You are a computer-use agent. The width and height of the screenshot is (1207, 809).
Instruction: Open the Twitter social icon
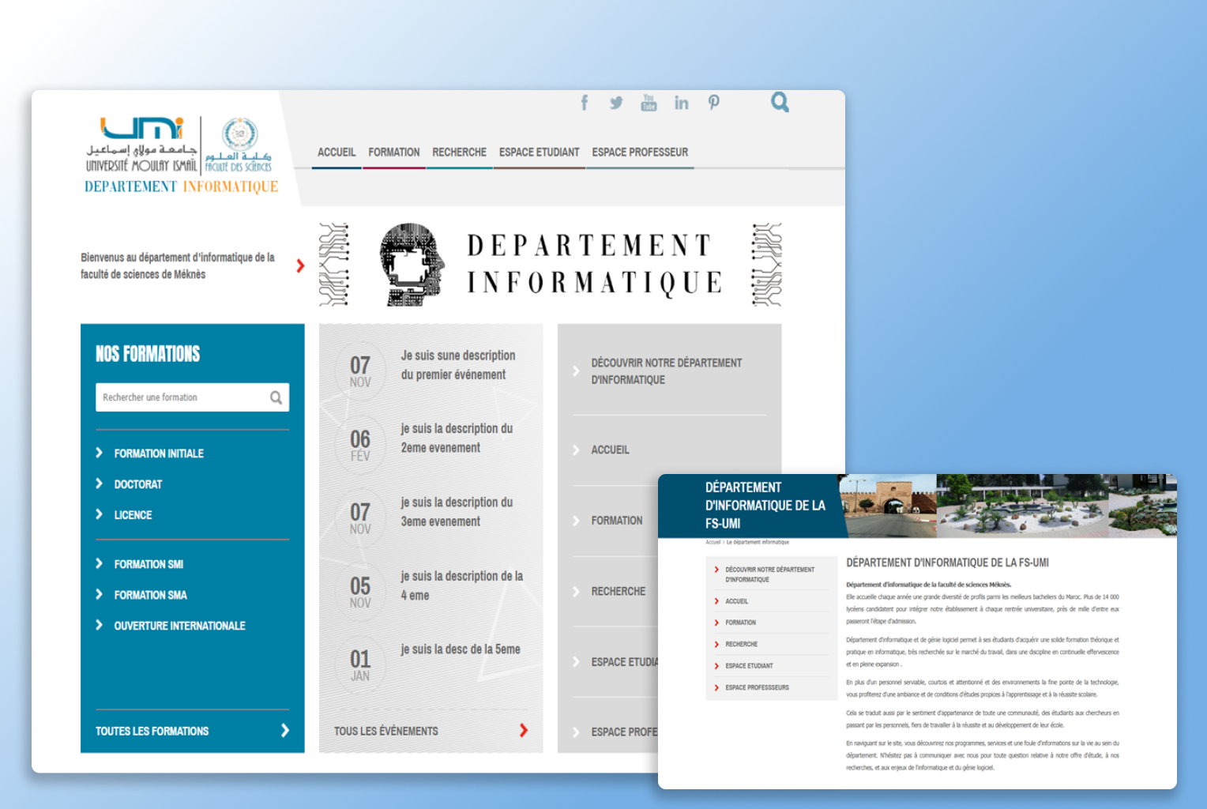616,102
